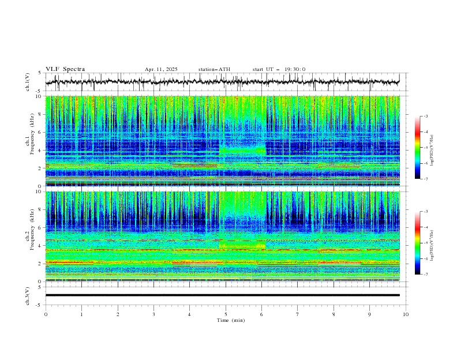Screen dimensions: 457x353
Task: Click the ch.1 frequency axis "4" kHz tick label
Action: pos(41,151)
